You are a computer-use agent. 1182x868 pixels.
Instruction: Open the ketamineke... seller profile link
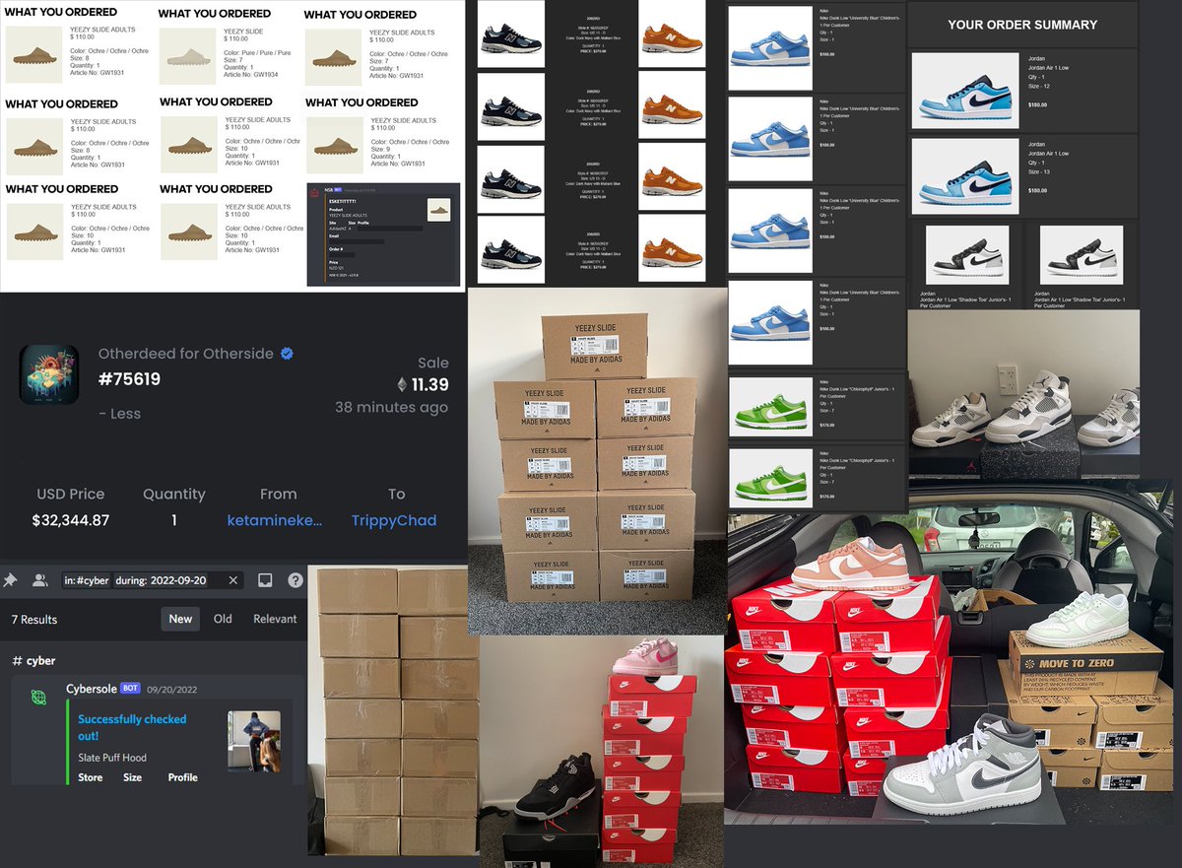click(275, 521)
